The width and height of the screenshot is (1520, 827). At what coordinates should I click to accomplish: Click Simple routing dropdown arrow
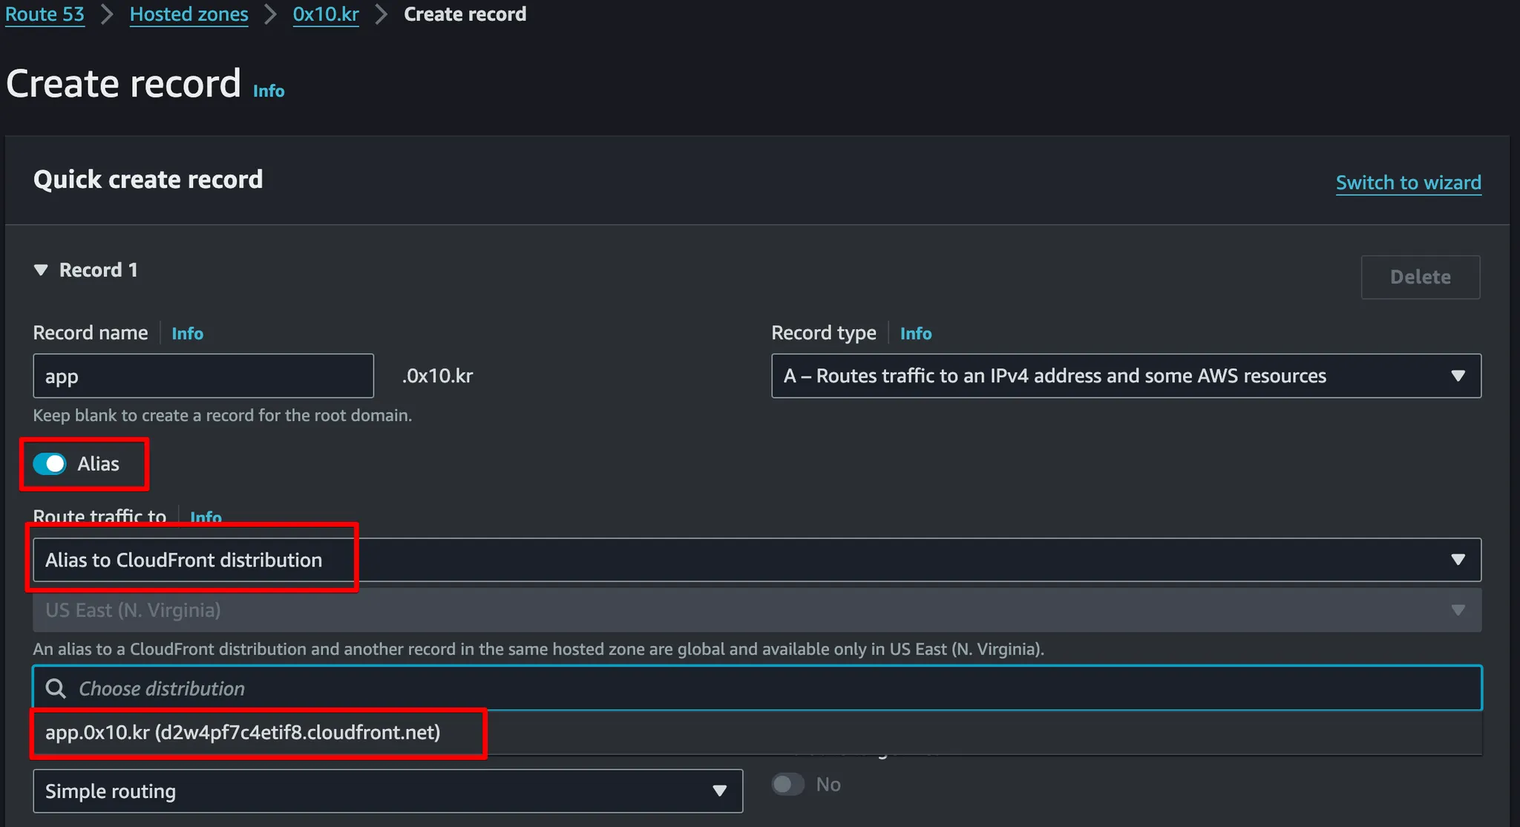719,791
